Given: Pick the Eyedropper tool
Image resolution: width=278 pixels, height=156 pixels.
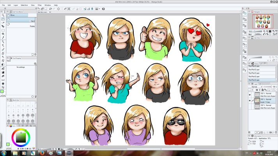Looking at the screenshot, I should click(x=3, y=37).
